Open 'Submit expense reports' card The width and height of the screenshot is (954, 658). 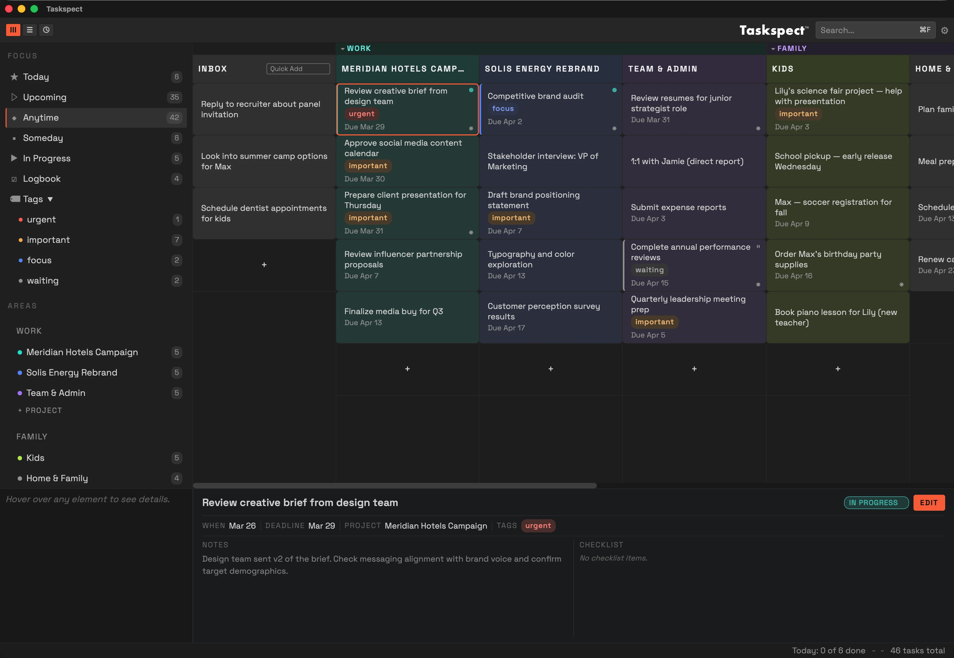click(x=694, y=213)
